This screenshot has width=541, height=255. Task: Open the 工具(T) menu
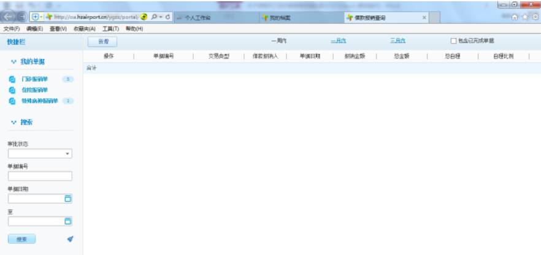(110, 29)
